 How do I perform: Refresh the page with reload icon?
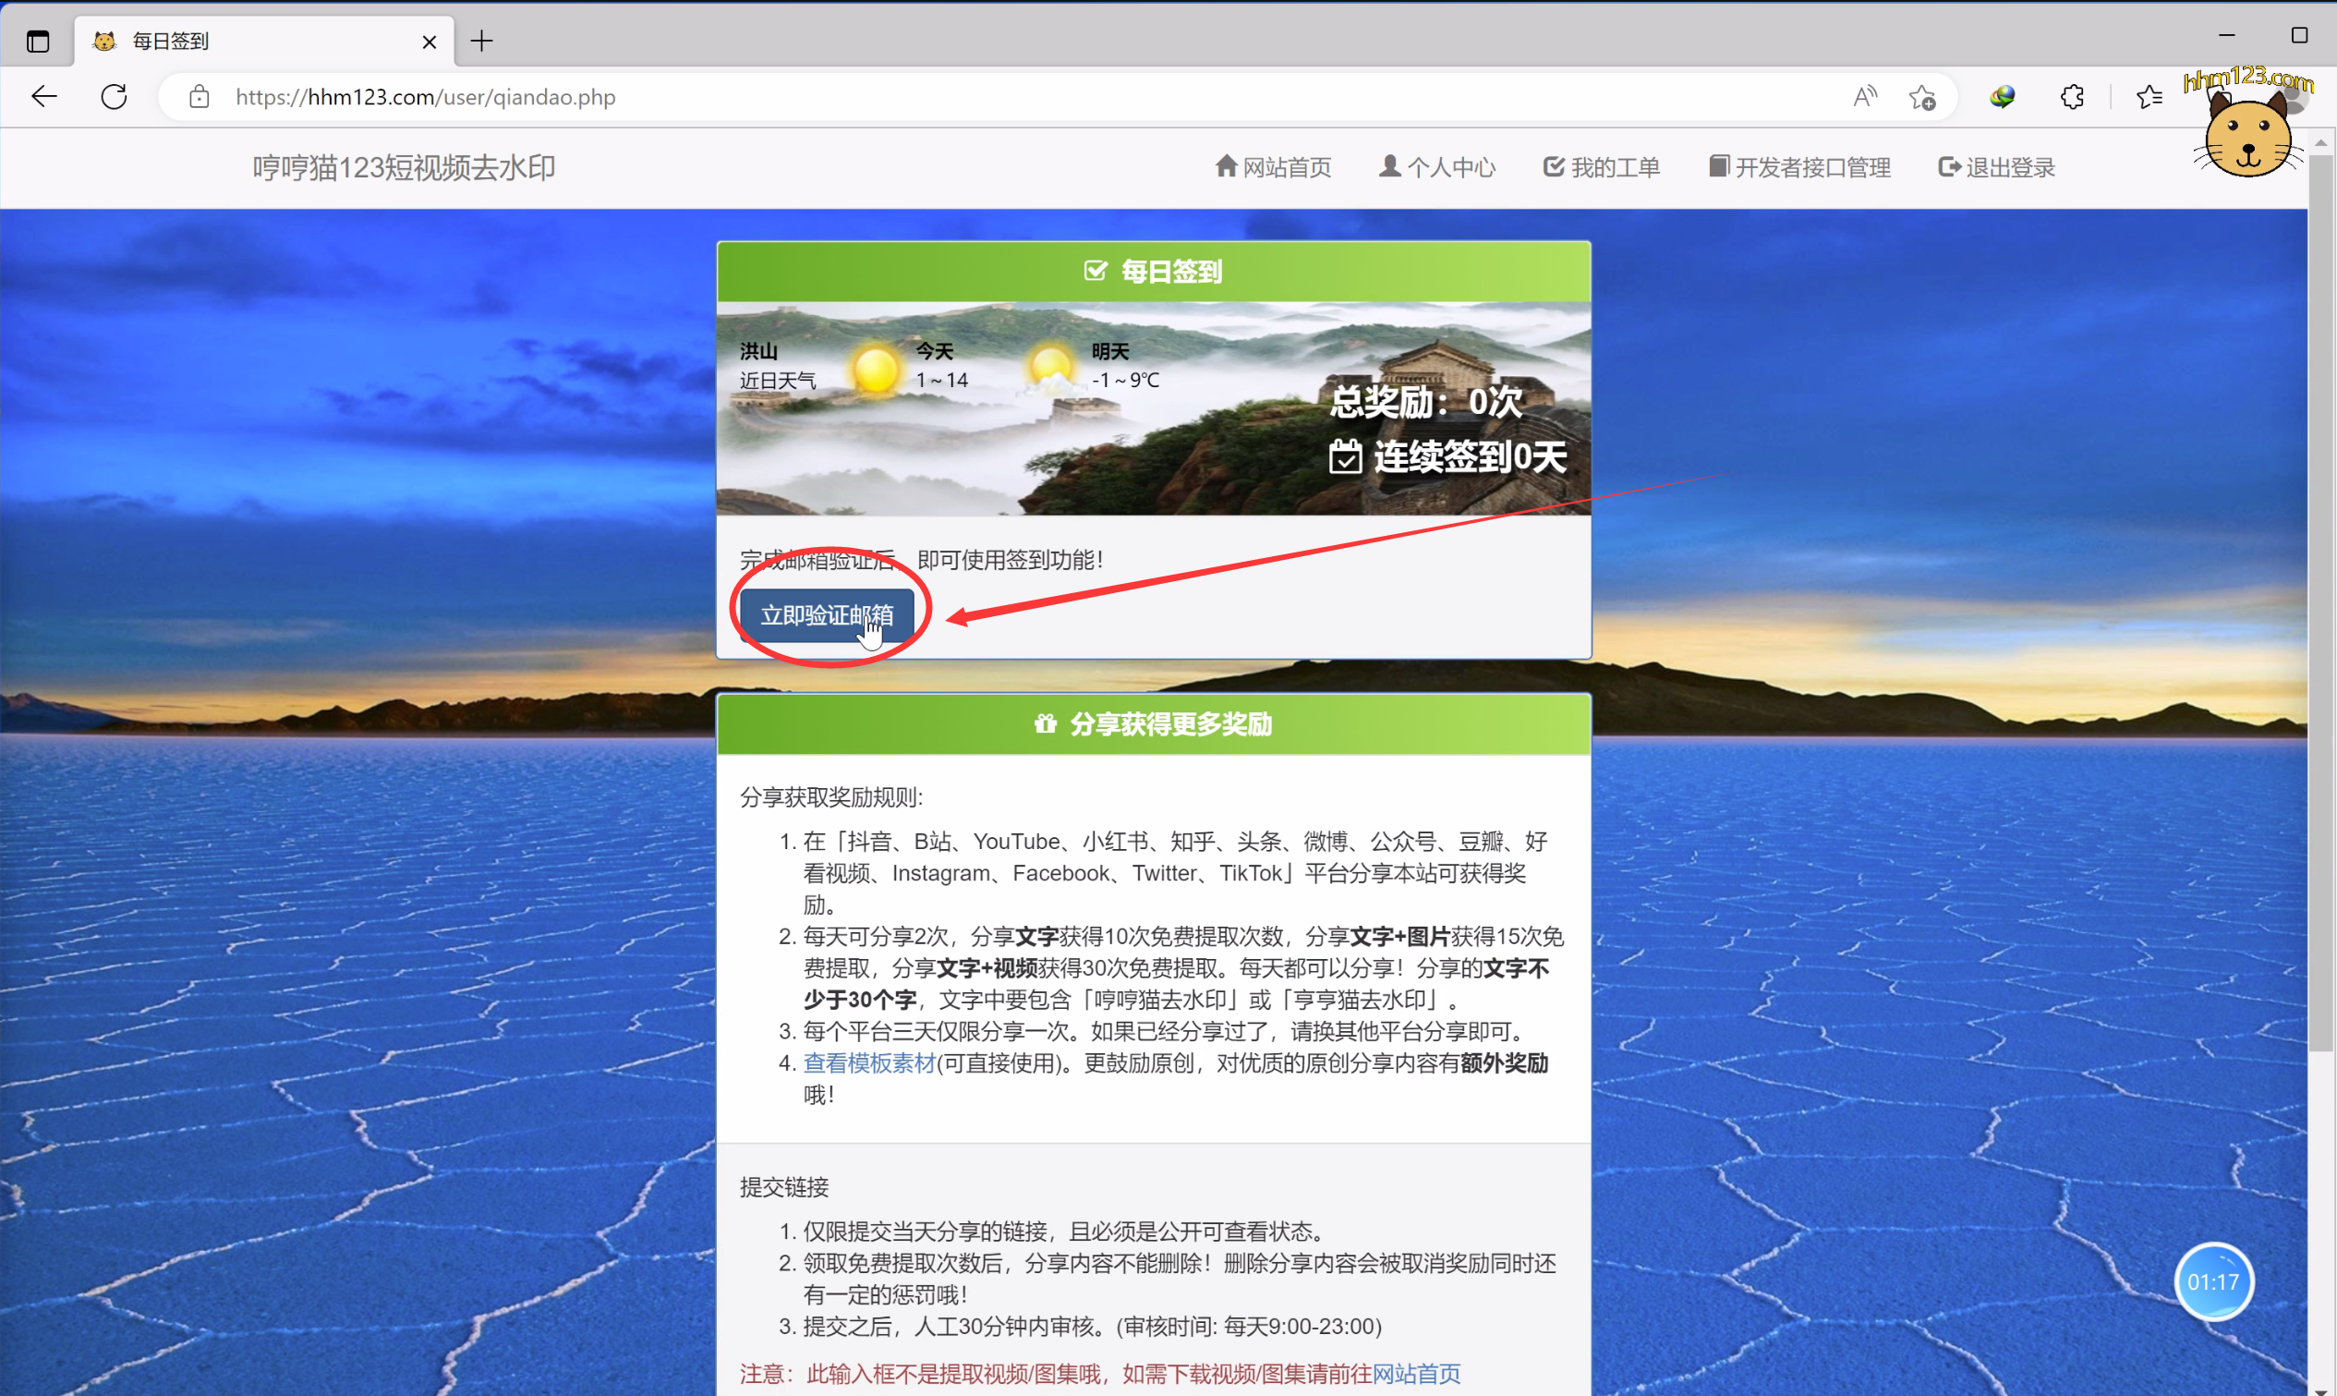coord(114,96)
